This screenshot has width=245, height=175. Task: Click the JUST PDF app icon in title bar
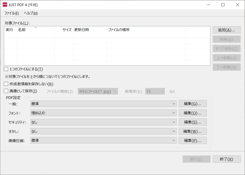(x=5, y=5)
